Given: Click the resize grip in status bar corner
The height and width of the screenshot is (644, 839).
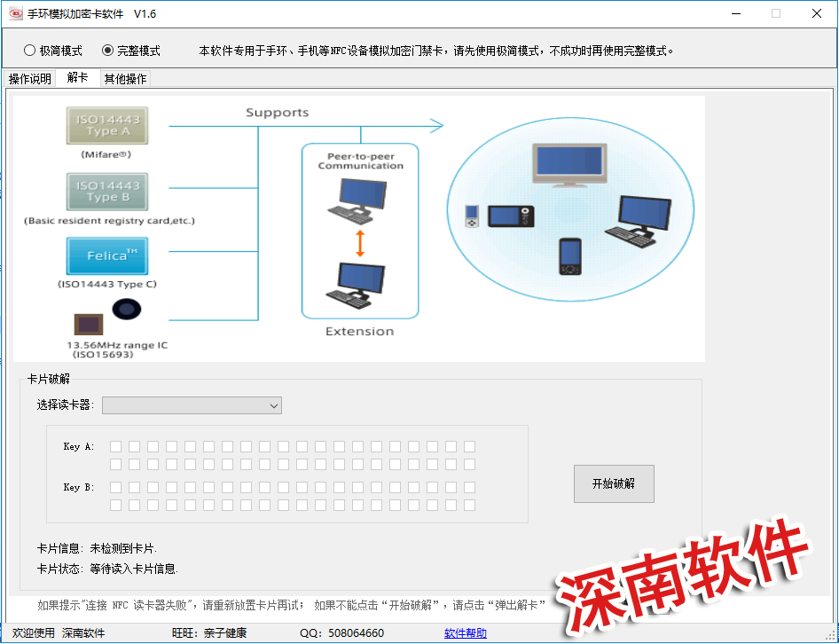Looking at the screenshot, I should (x=831, y=635).
